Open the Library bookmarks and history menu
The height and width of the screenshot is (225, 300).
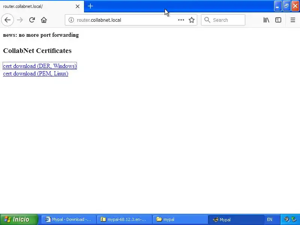pyautogui.click(x=266, y=20)
